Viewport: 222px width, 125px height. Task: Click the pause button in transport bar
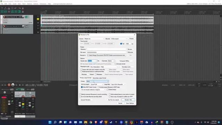tap(23, 85)
